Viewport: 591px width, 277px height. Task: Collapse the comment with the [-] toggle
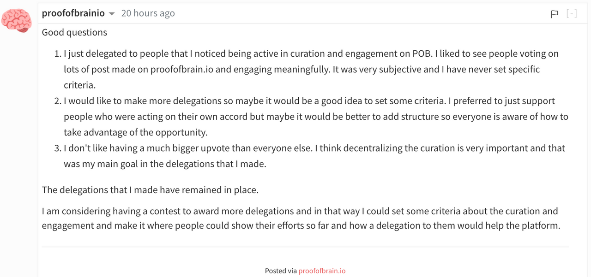(572, 13)
